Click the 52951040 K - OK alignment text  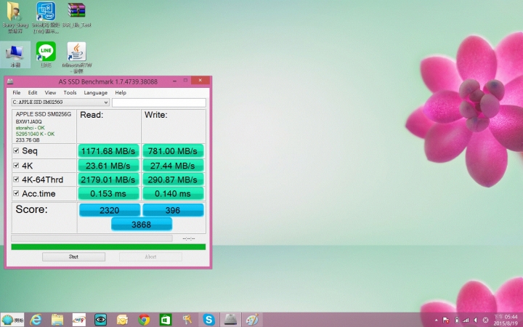click(35, 134)
